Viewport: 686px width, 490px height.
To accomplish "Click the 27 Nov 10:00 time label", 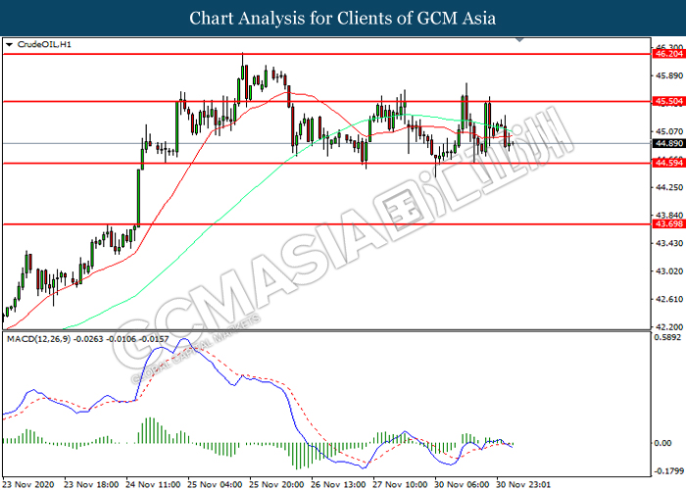I will (x=399, y=482).
